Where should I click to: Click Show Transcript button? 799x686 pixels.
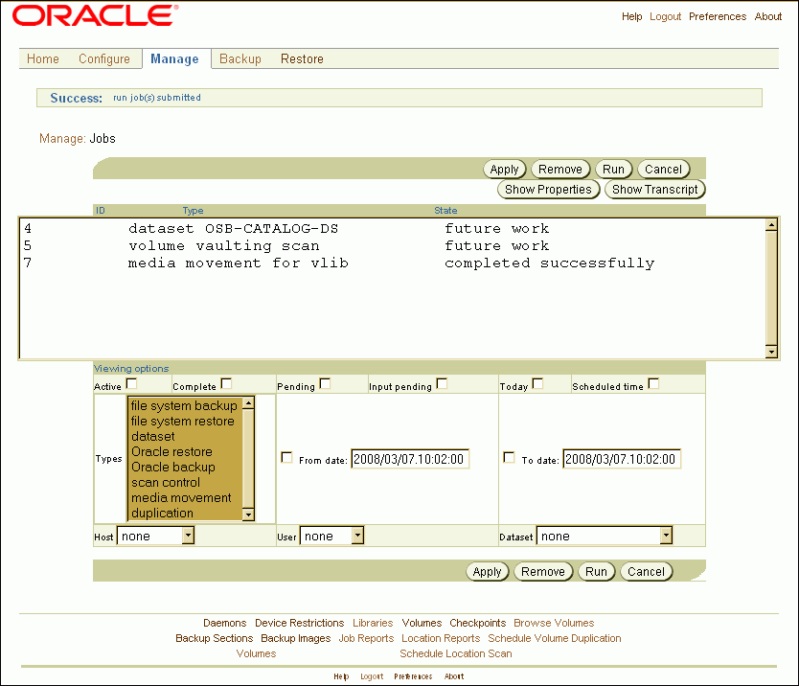[x=654, y=190]
